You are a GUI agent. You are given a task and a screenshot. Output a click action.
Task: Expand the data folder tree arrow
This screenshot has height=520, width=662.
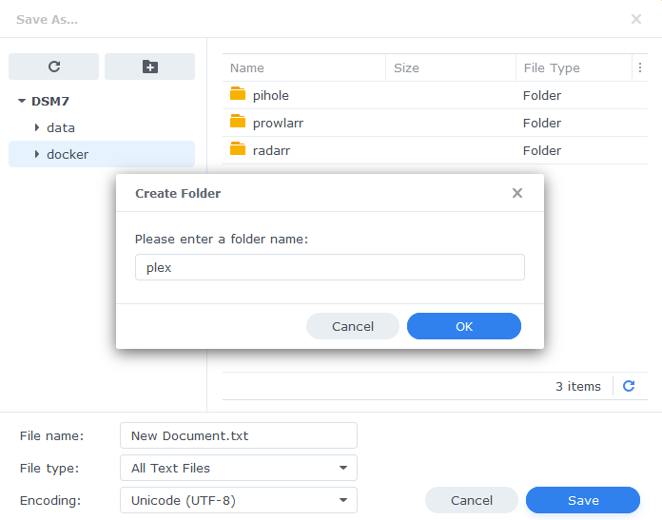tap(37, 127)
